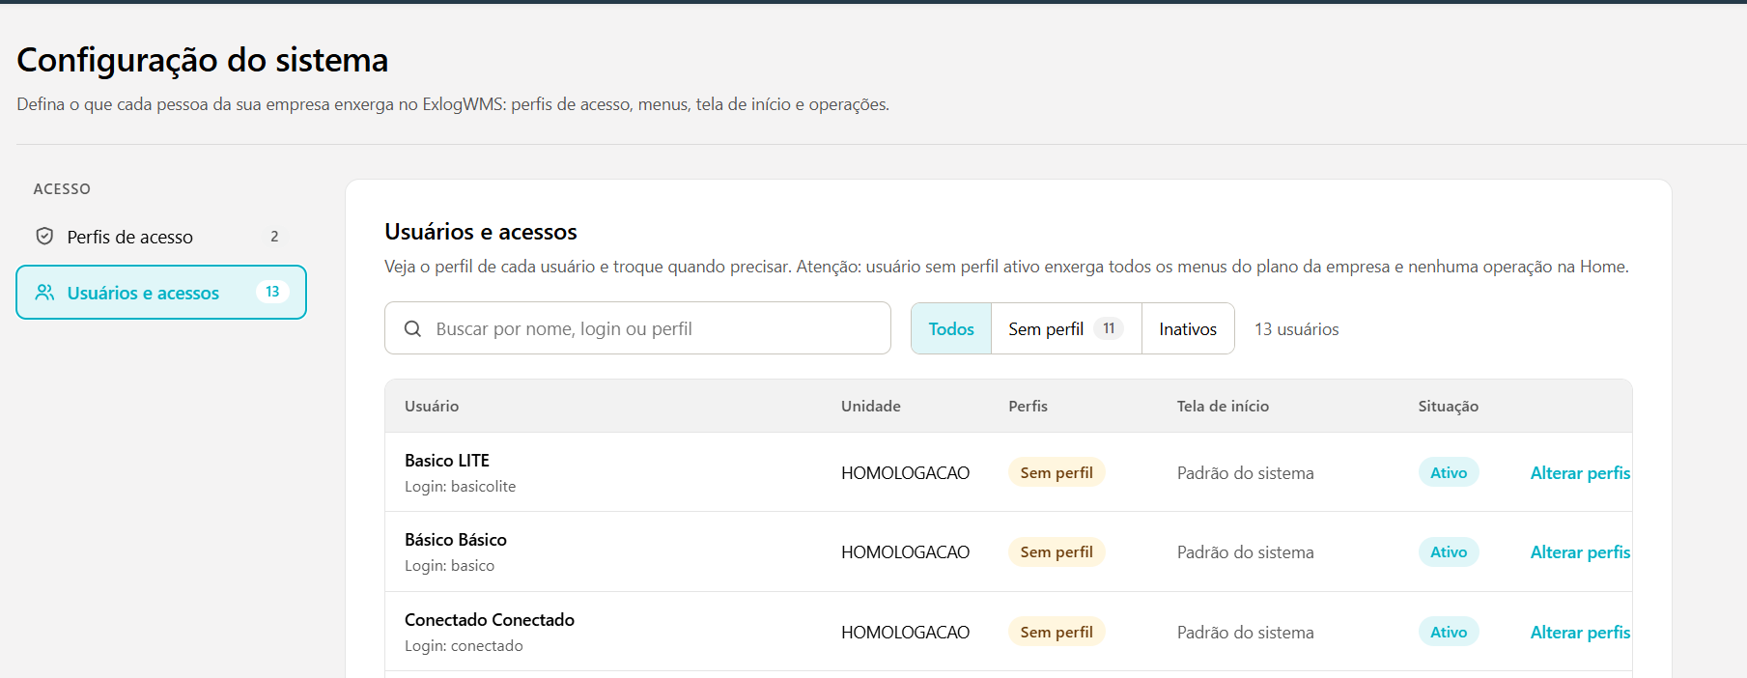This screenshot has height=678, width=1747.
Task: Click the text Login: basico
Action: point(449,566)
